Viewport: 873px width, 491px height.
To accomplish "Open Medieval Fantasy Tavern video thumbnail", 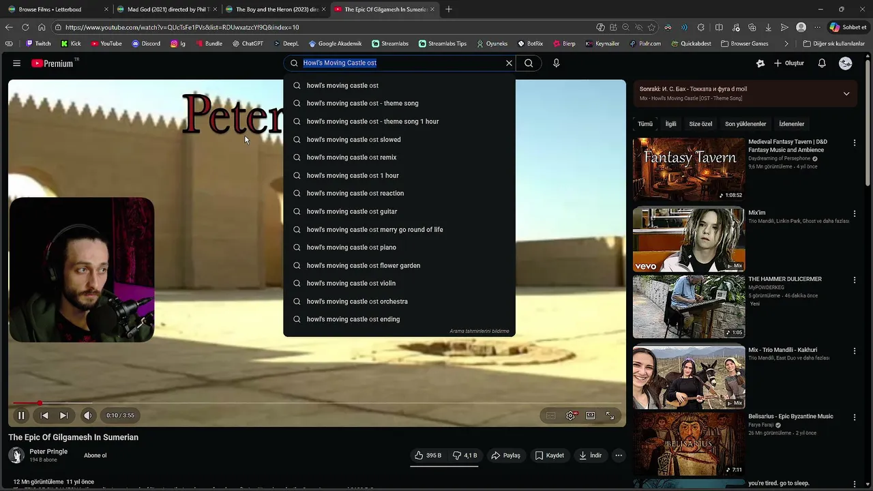I will pyautogui.click(x=689, y=169).
